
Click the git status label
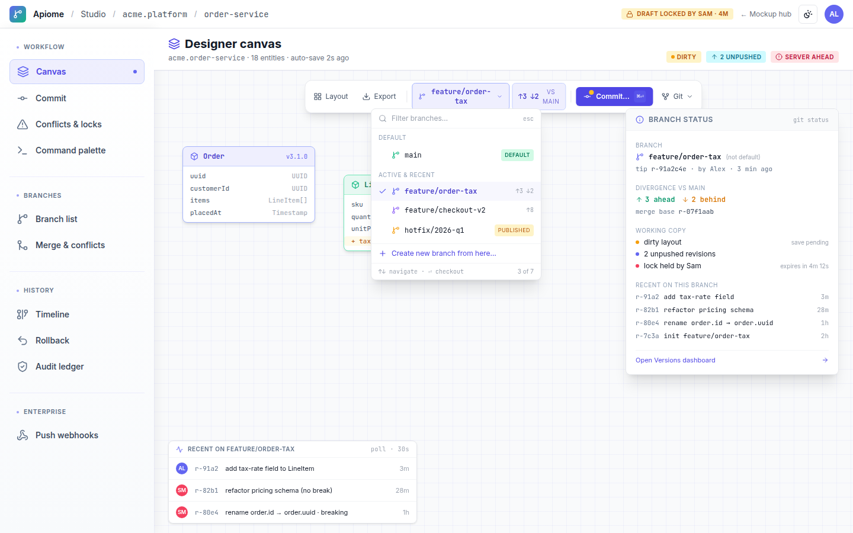point(811,120)
